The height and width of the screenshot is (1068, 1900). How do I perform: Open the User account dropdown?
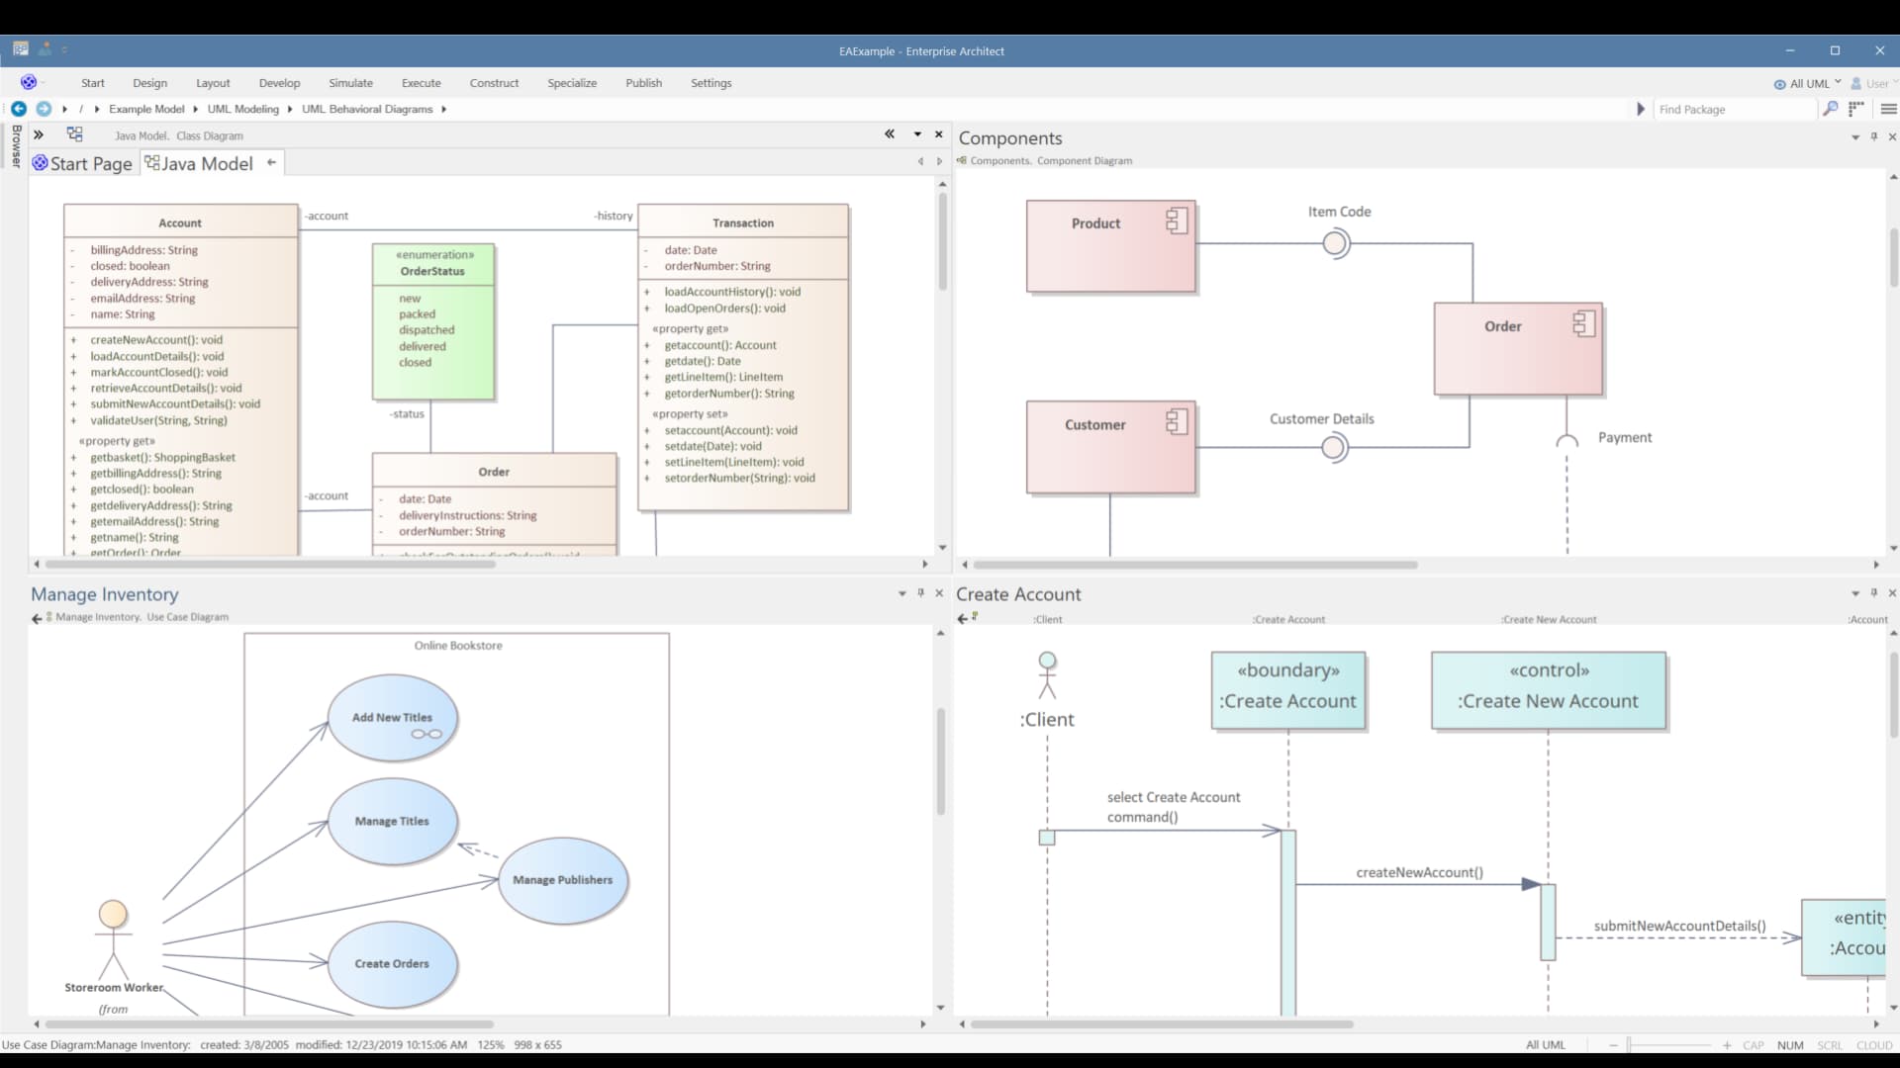[1875, 83]
